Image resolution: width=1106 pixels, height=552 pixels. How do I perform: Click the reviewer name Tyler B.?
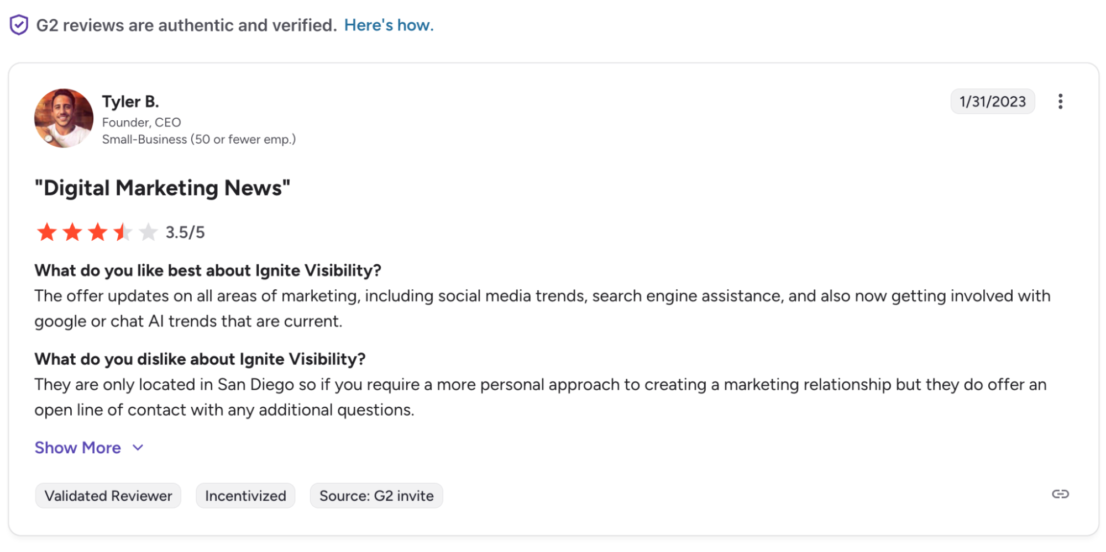point(130,102)
